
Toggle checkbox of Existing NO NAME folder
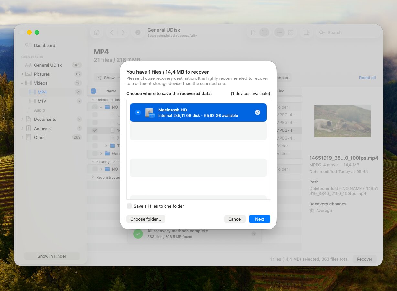tap(95, 169)
